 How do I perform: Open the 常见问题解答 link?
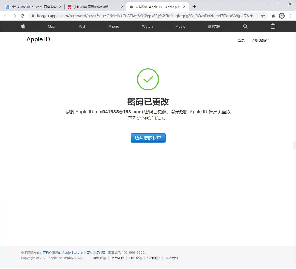[260, 40]
